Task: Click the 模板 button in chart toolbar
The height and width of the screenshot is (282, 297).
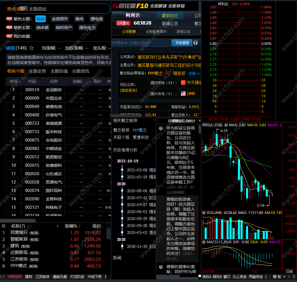Action: point(277,277)
